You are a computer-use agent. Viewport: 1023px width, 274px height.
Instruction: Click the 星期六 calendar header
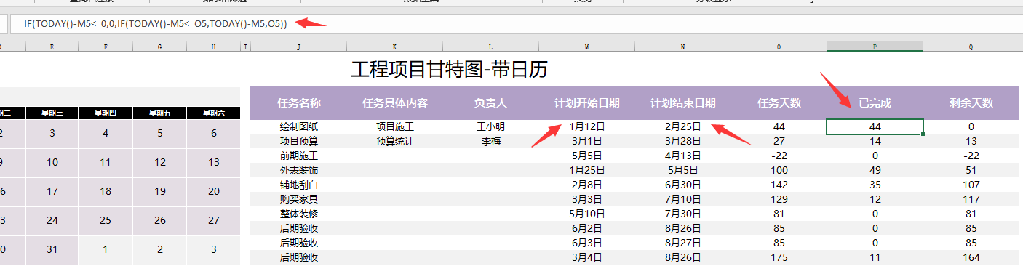(213, 113)
